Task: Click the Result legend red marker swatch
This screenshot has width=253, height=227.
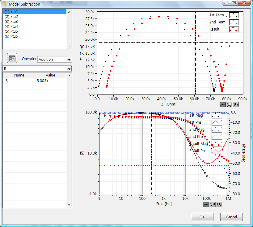Action: 234,29
